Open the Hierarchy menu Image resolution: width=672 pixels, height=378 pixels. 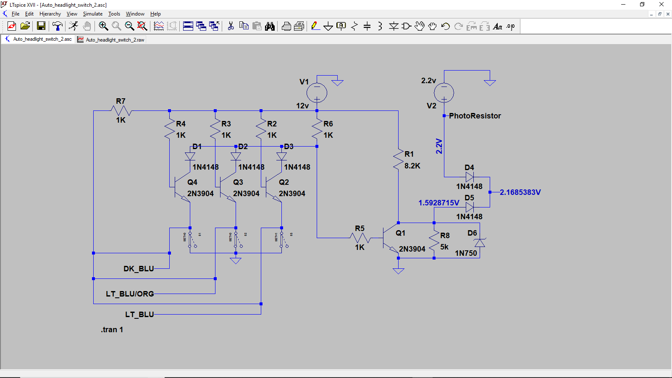coord(50,14)
